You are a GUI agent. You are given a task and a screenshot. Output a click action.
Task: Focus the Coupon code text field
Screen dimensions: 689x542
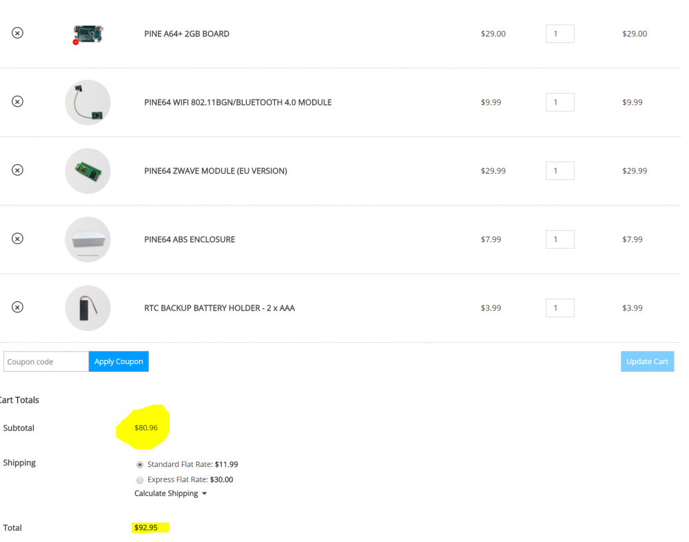pos(46,361)
